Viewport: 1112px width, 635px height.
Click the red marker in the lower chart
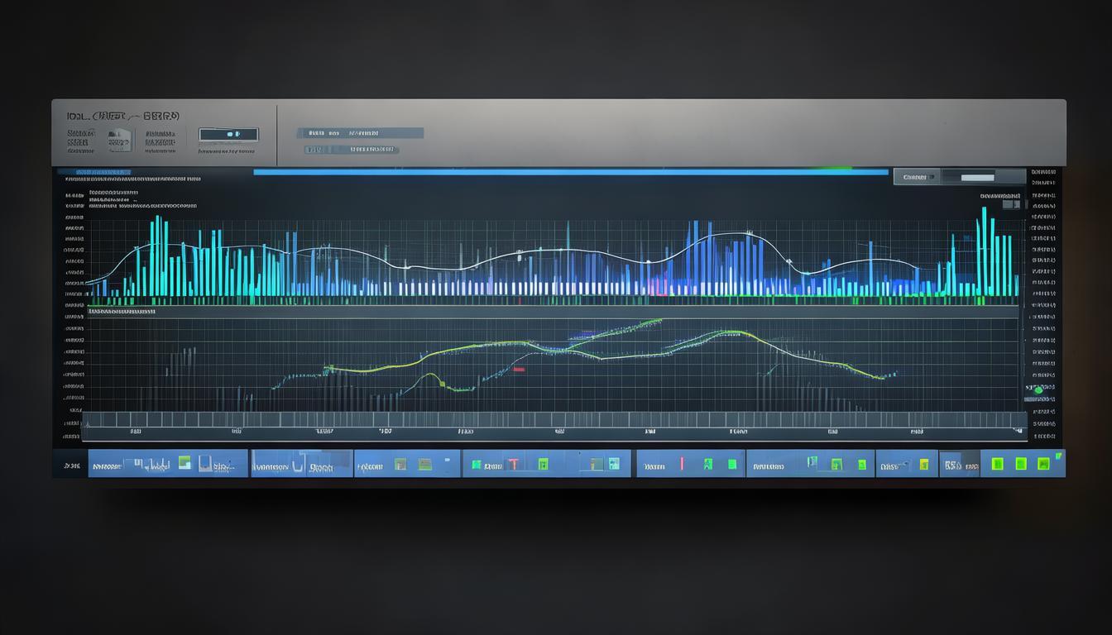(x=519, y=369)
